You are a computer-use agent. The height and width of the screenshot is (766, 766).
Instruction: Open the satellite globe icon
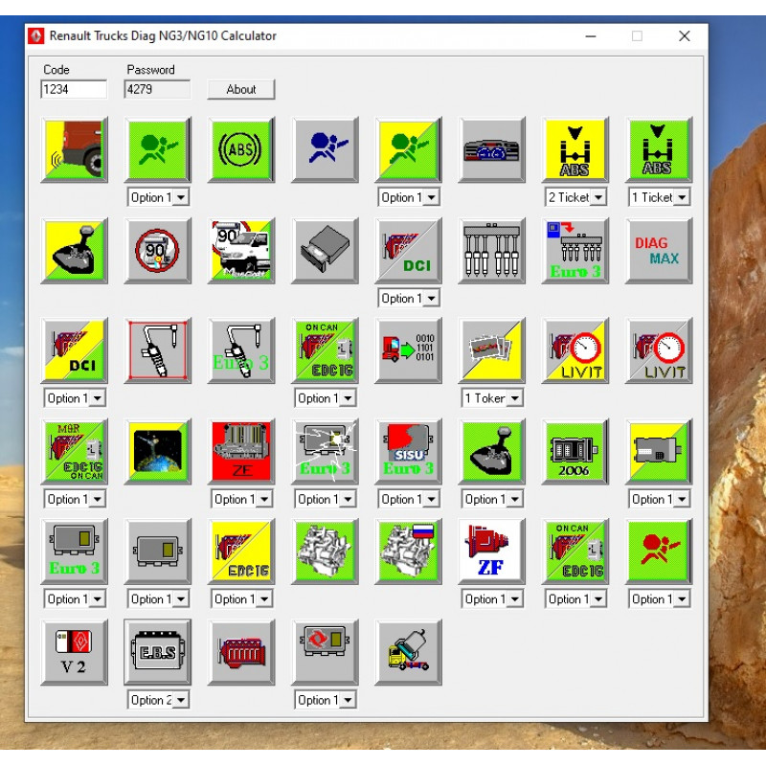(x=158, y=452)
